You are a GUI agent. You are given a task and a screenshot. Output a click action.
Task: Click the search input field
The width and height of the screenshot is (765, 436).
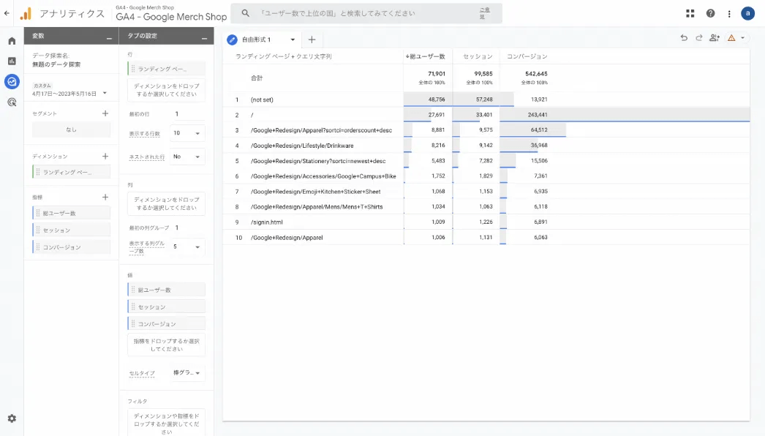click(x=366, y=14)
